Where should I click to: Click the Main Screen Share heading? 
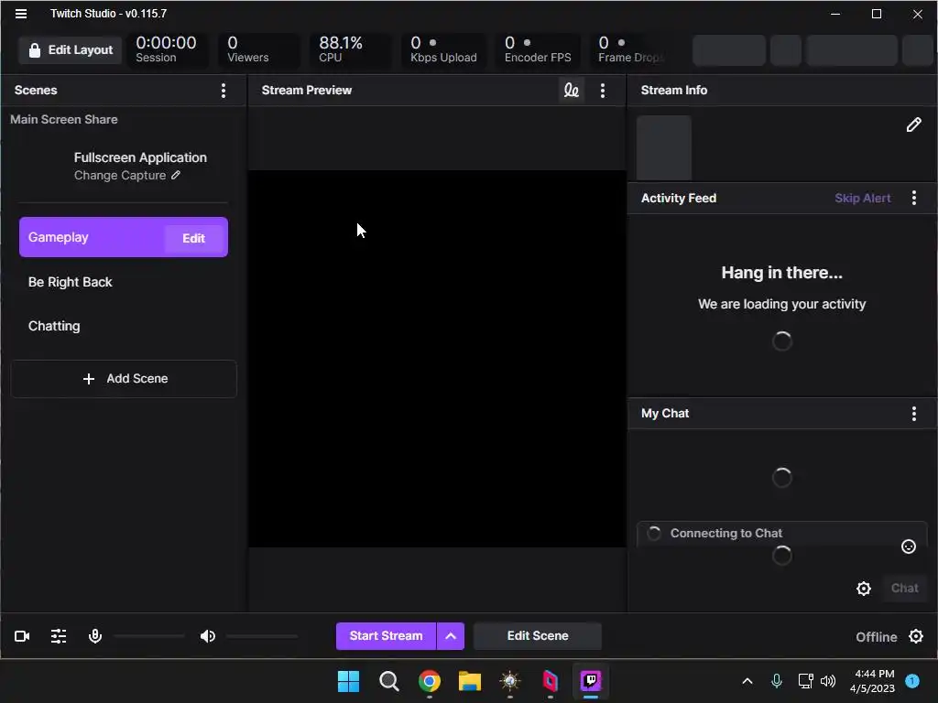pyautogui.click(x=64, y=120)
